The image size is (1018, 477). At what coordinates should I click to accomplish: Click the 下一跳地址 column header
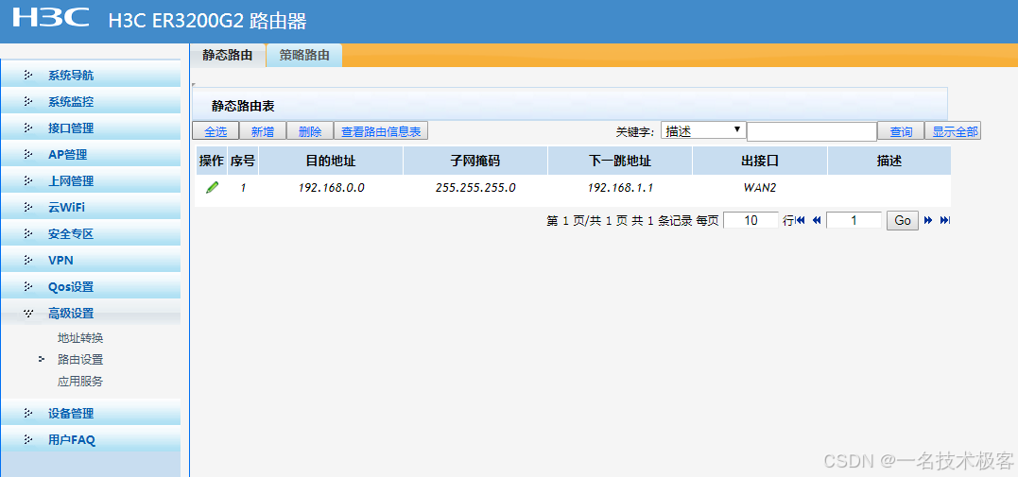[x=620, y=161]
